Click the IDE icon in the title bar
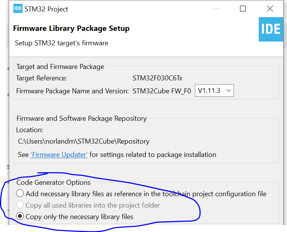The width and height of the screenshot is (287, 232). (x=18, y=9)
